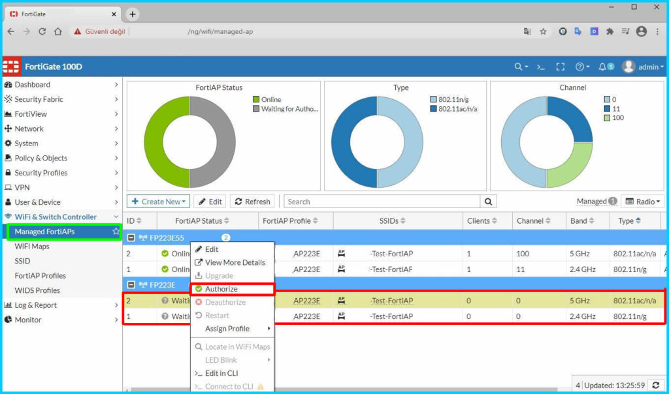
Task: Sort the table by ID column
Action: (134, 220)
